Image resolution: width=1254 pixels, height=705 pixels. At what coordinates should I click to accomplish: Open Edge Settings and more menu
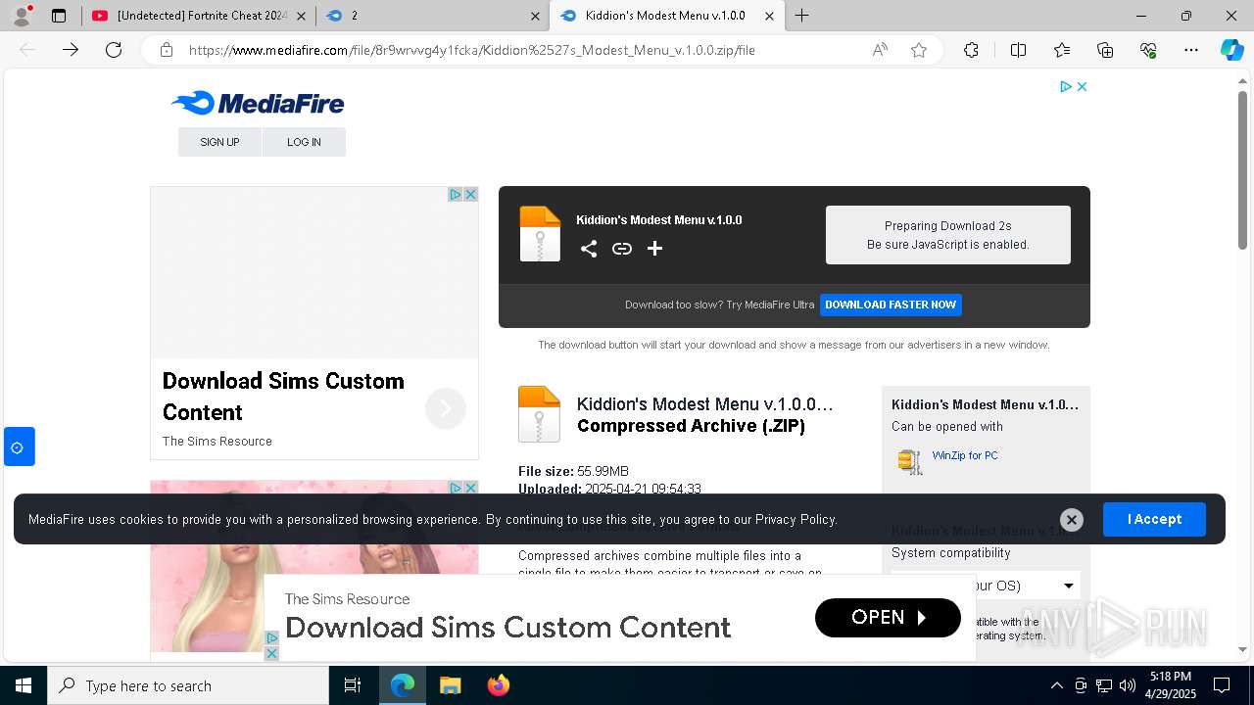point(1191,50)
